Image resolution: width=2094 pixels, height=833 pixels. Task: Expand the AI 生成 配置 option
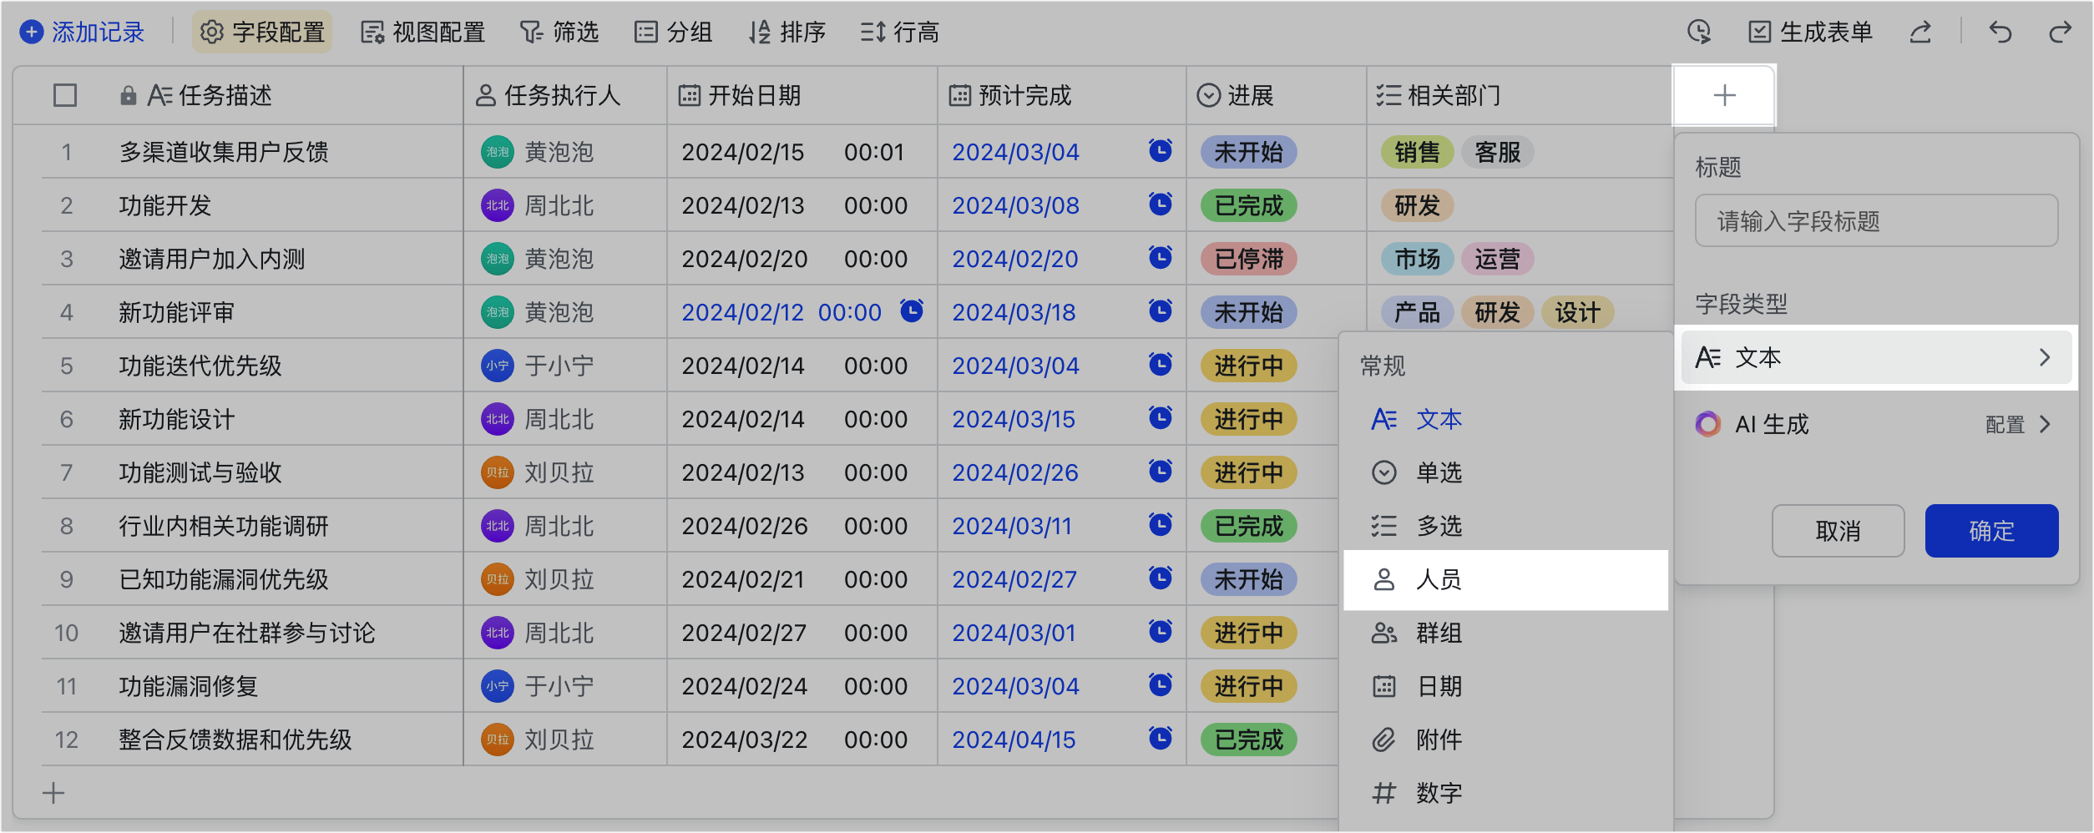point(2016,425)
